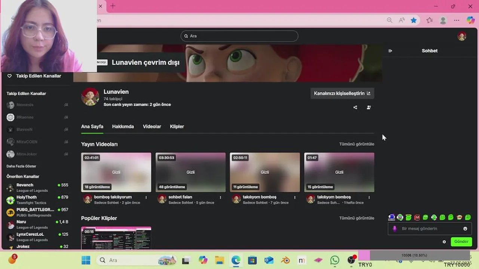Click Tümünü görüntüle for Yayın Videoları
479x269 pixels.
357,144
